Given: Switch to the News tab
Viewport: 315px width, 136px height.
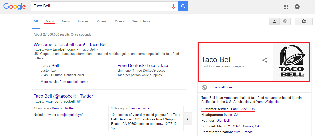Looking at the screenshot, I should click(x=66, y=21).
